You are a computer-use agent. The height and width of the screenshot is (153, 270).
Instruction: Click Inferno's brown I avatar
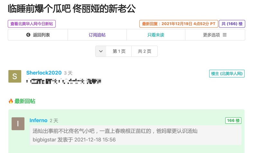coord(18,124)
